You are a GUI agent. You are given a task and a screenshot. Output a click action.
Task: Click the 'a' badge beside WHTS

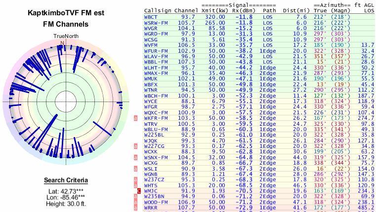(x=135, y=184)
